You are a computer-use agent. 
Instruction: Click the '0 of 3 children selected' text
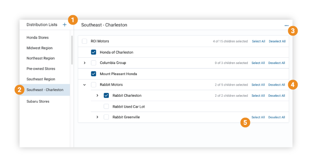tap(231, 63)
